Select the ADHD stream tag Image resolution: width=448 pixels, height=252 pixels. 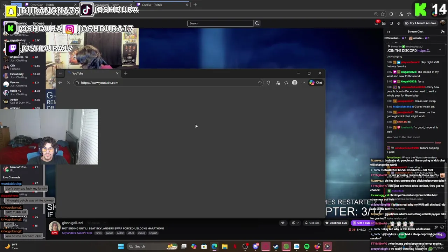[120, 233]
